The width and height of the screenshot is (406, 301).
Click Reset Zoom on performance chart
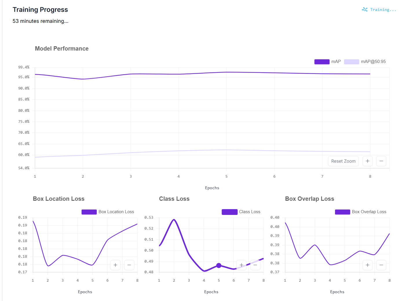click(x=343, y=161)
